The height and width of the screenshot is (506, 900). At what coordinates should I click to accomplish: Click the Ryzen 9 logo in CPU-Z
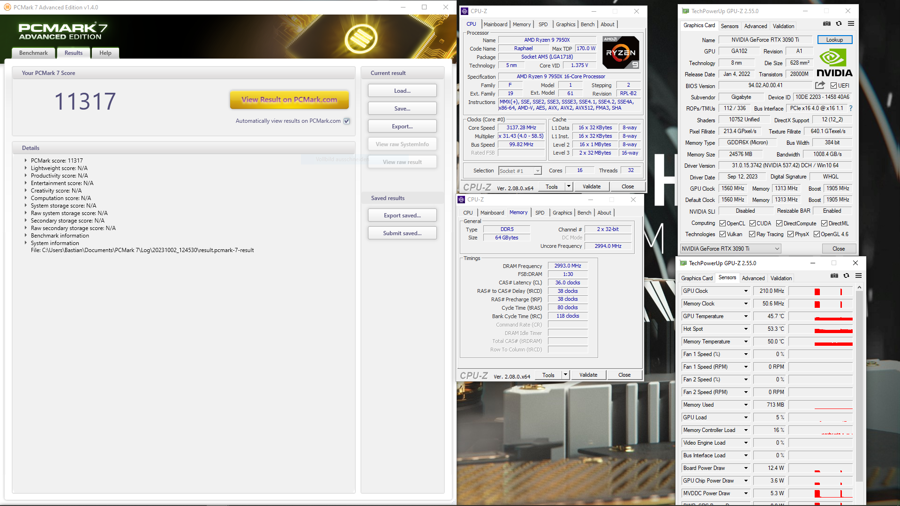621,52
